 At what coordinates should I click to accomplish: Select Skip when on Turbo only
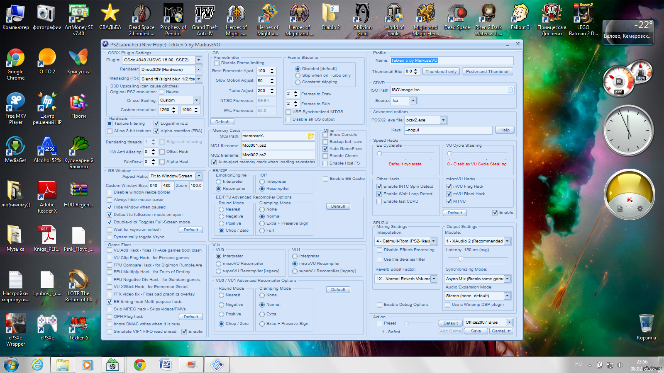point(298,75)
